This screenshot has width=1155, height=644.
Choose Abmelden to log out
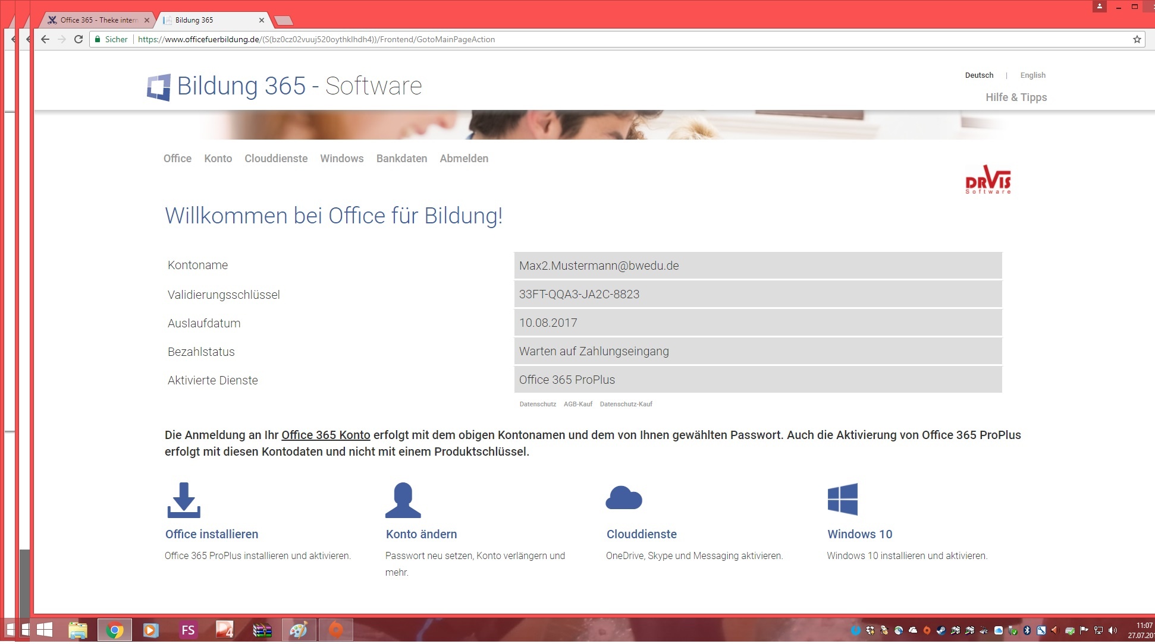pyautogui.click(x=464, y=159)
